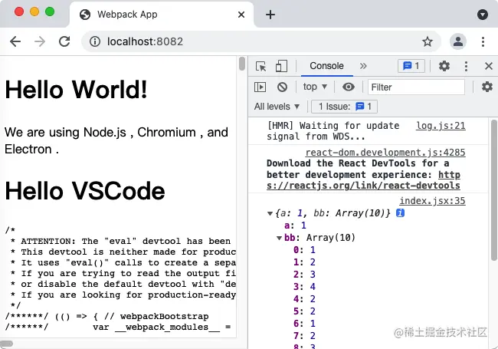The width and height of the screenshot is (498, 349).
Task: Click the browser forward arrow
Action: [x=40, y=41]
